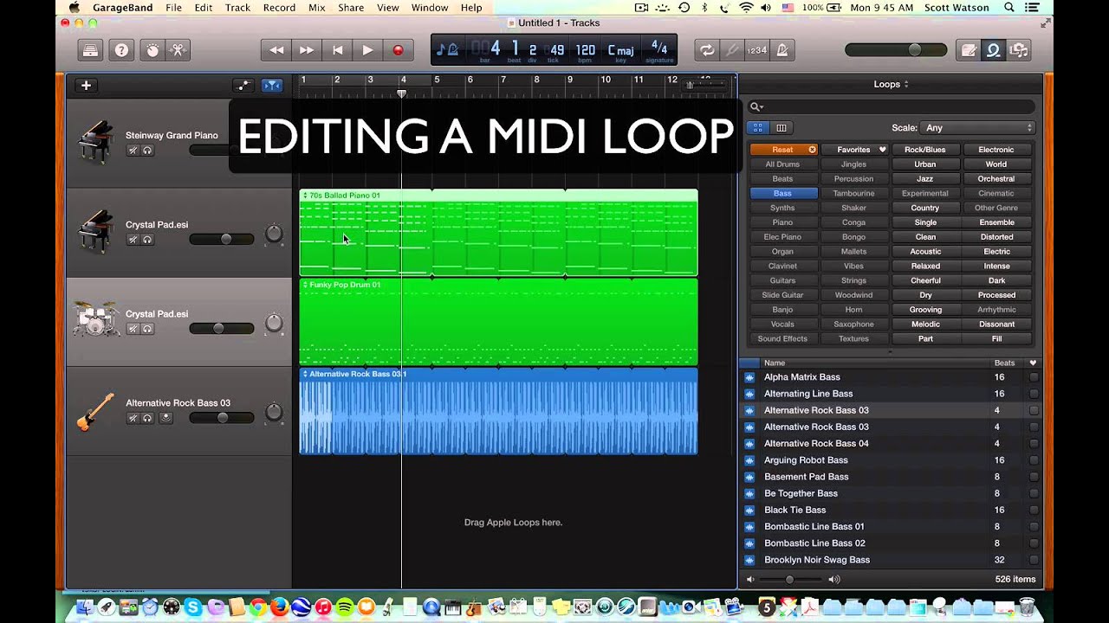Toggle the Catch Playhead button
1109x623 pixels.
coord(272,85)
